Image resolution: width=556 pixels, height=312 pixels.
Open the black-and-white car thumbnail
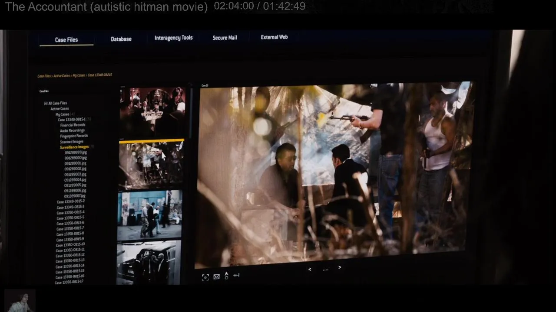click(x=149, y=263)
